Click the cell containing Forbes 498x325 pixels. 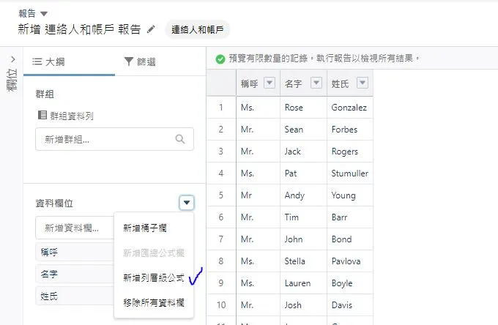(x=349, y=129)
